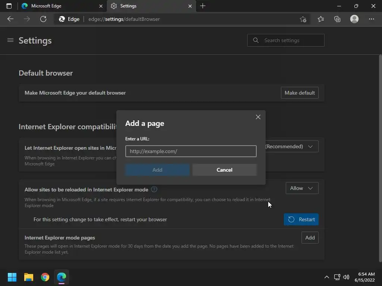The image size is (382, 286).
Task: Open volume tray icon
Action: pyautogui.click(x=346, y=277)
